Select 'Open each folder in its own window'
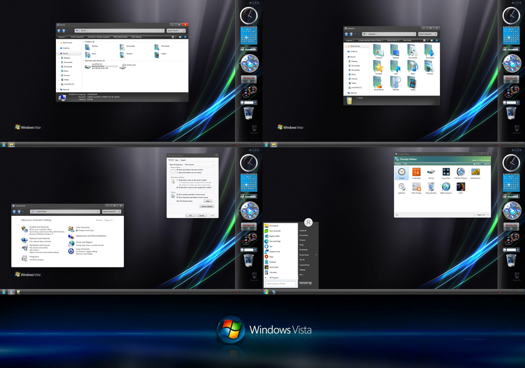This screenshot has height=368, width=525. point(189,173)
